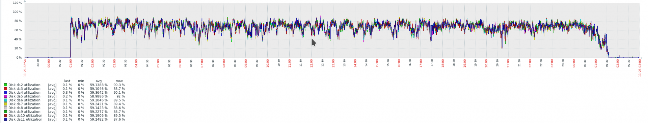Click the 'min' column header in legend
This screenshot has width=648, height=123.
click(81, 81)
